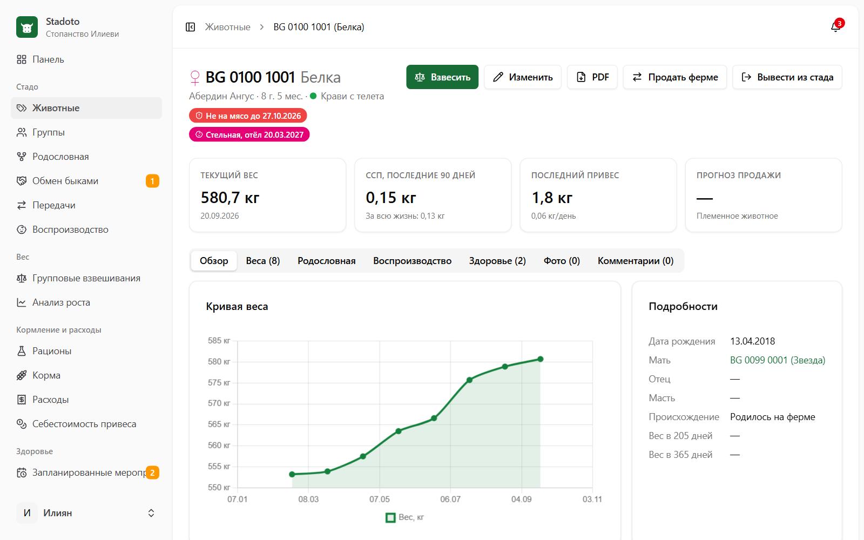Open mother link BG 0099 0001 (Звезда)

(778, 360)
